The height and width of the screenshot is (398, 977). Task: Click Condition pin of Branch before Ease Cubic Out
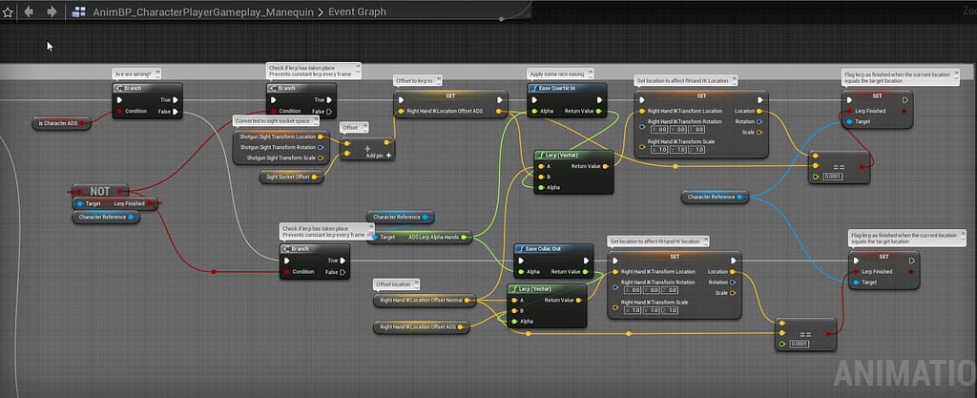pyautogui.click(x=287, y=272)
